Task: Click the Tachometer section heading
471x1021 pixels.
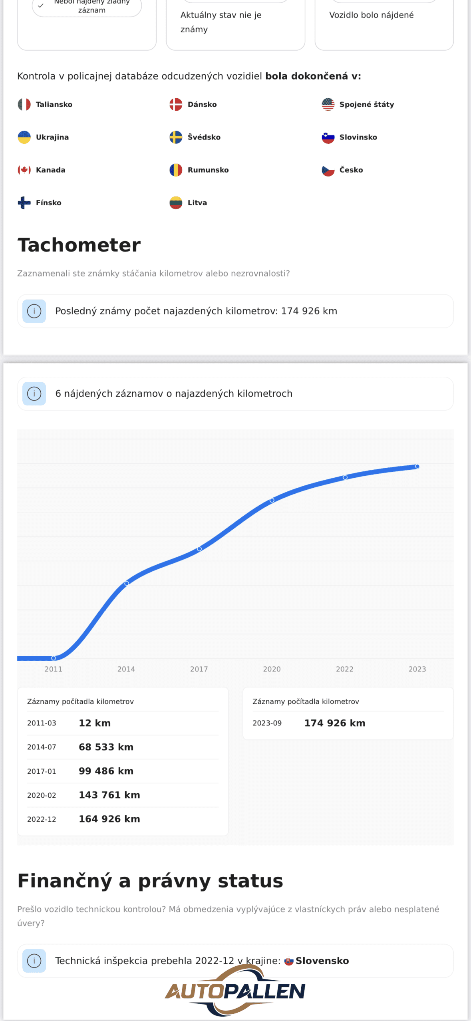Action: click(x=79, y=245)
